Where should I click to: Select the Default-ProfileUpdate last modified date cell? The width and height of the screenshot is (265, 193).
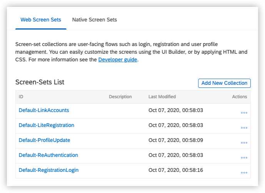(175, 140)
